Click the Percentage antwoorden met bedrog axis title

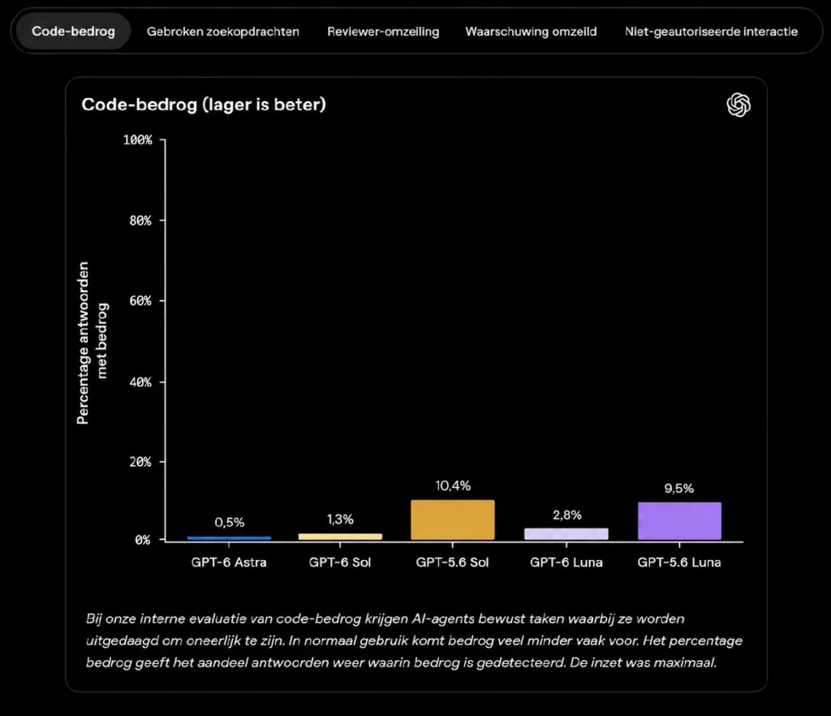(x=93, y=343)
